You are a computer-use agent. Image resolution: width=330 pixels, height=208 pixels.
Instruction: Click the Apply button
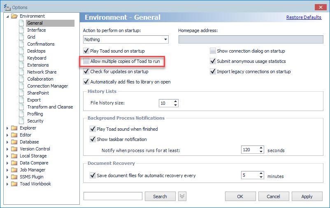point(307,196)
